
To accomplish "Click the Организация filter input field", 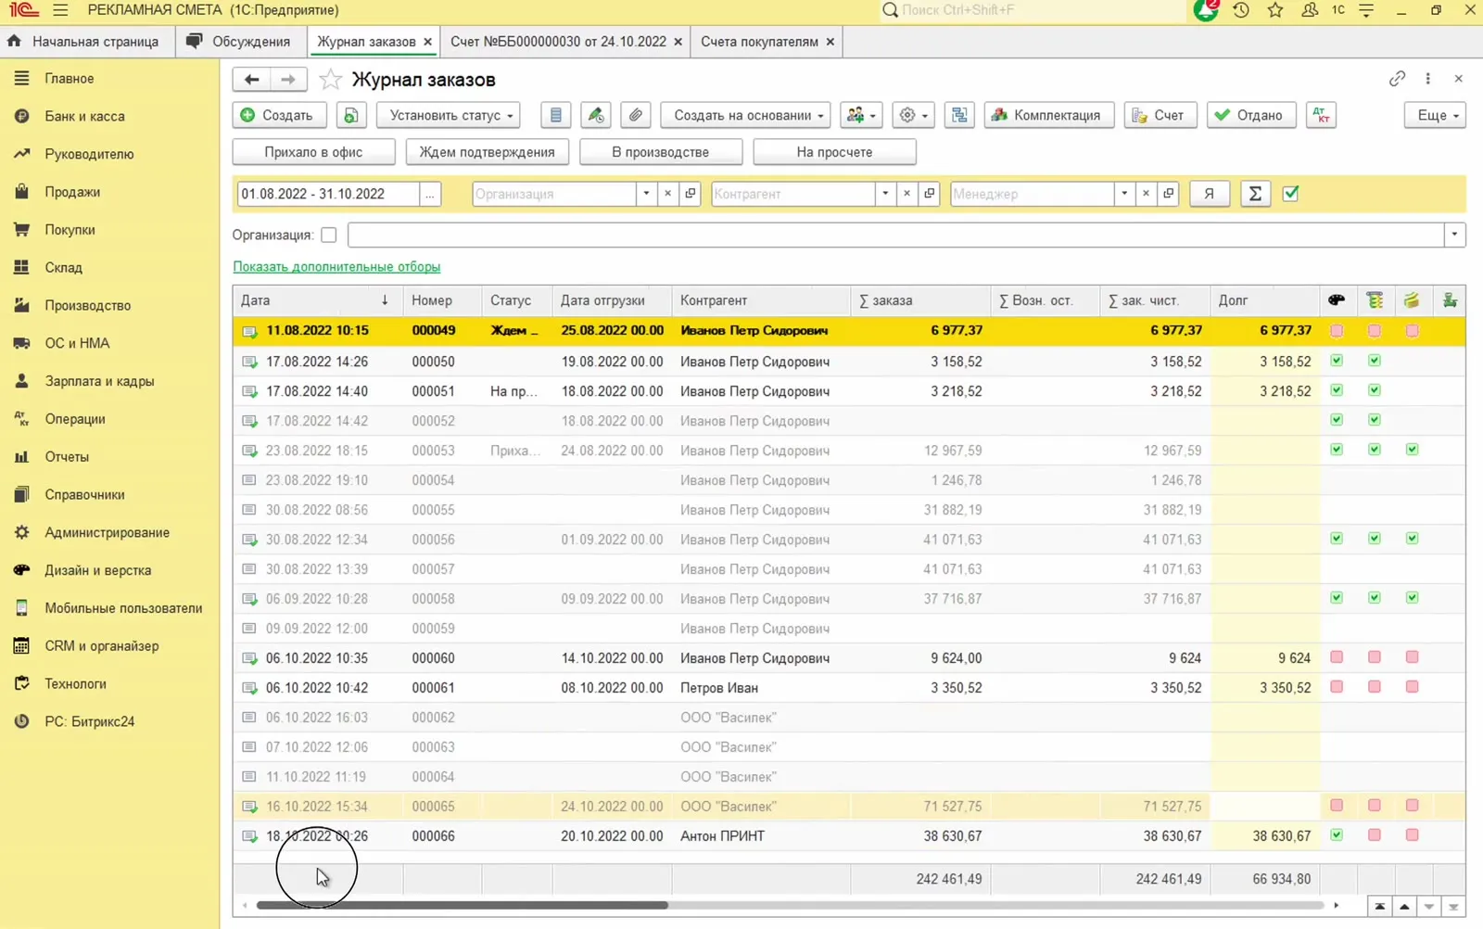I will click(554, 194).
